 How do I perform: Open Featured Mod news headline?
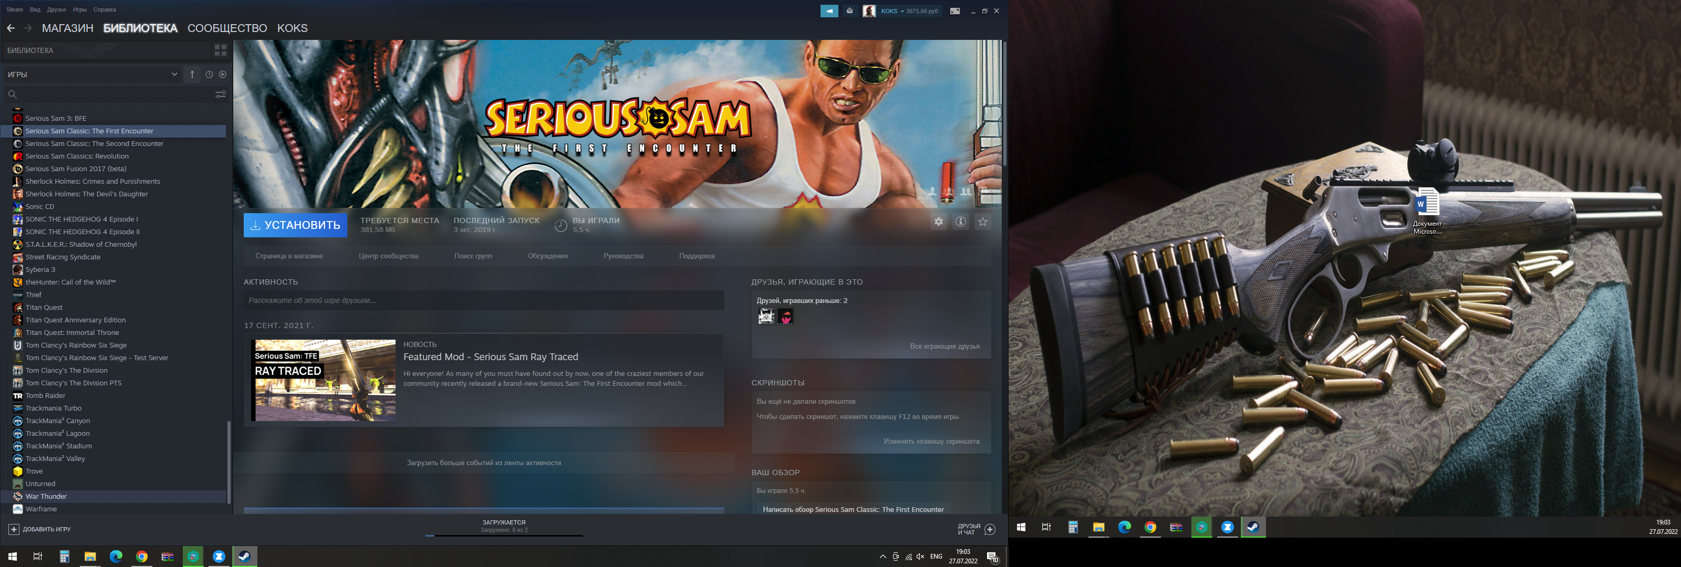(x=491, y=357)
